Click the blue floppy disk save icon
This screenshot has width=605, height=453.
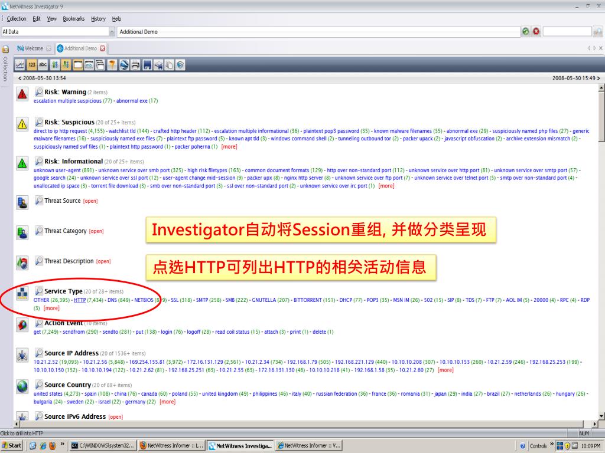coord(147,65)
